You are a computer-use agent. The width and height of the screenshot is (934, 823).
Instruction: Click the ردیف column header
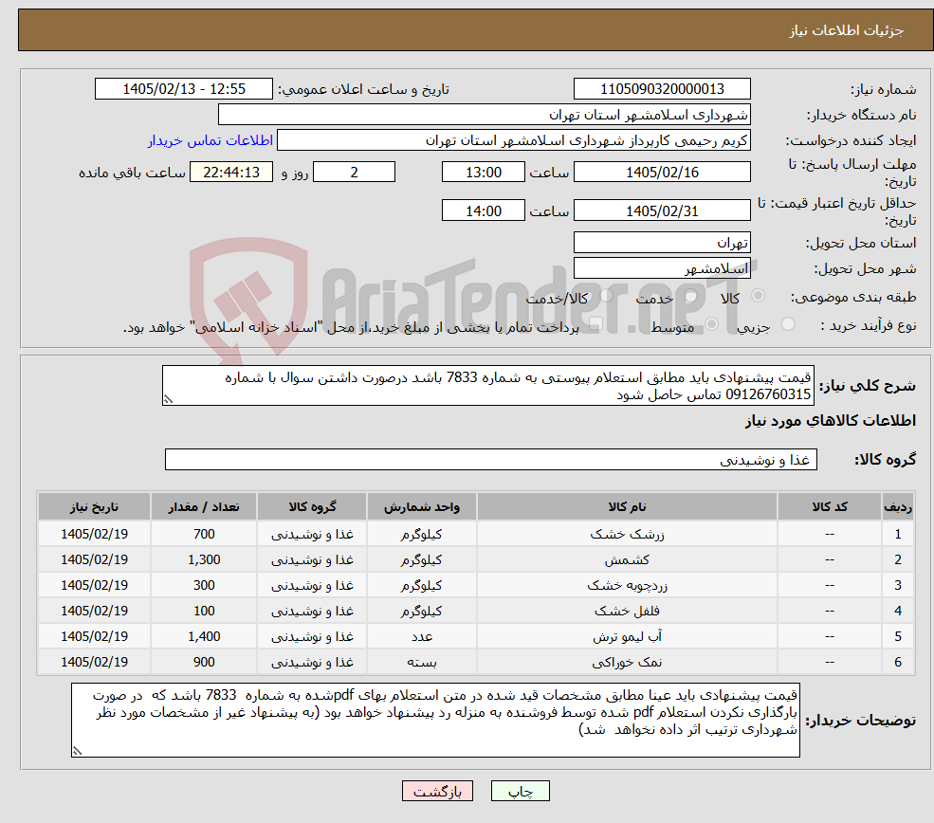pyautogui.click(x=898, y=506)
